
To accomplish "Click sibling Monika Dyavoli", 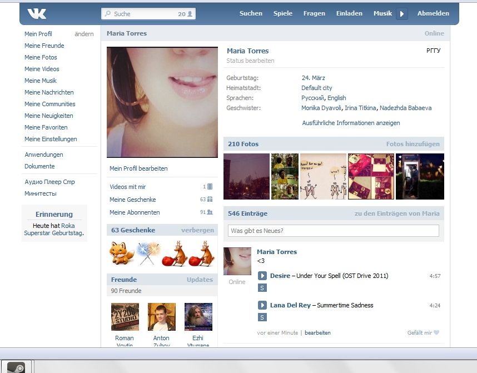I will [321, 108].
